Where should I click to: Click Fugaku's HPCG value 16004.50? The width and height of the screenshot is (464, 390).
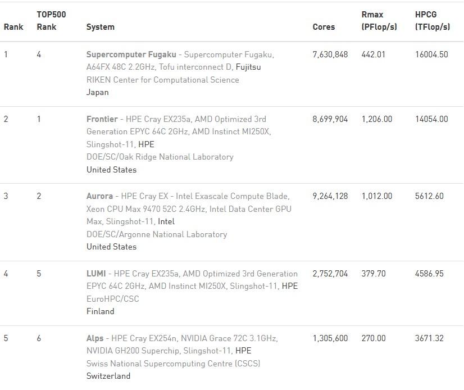431,55
